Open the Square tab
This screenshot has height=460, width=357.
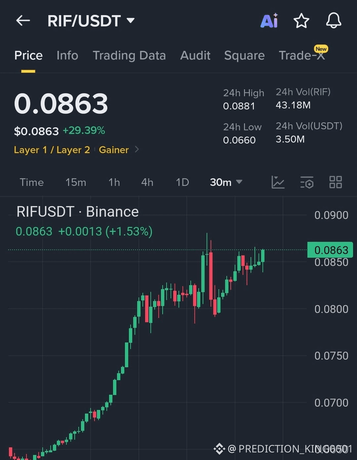244,55
